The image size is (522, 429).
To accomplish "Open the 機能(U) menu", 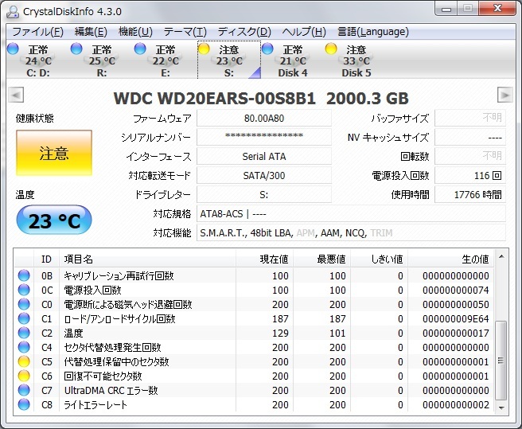I will (135, 32).
